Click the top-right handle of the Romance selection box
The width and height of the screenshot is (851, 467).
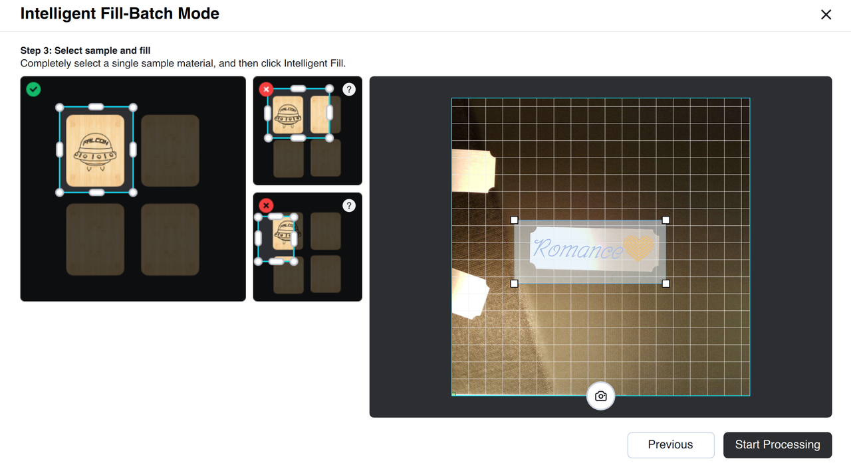pyautogui.click(x=666, y=220)
